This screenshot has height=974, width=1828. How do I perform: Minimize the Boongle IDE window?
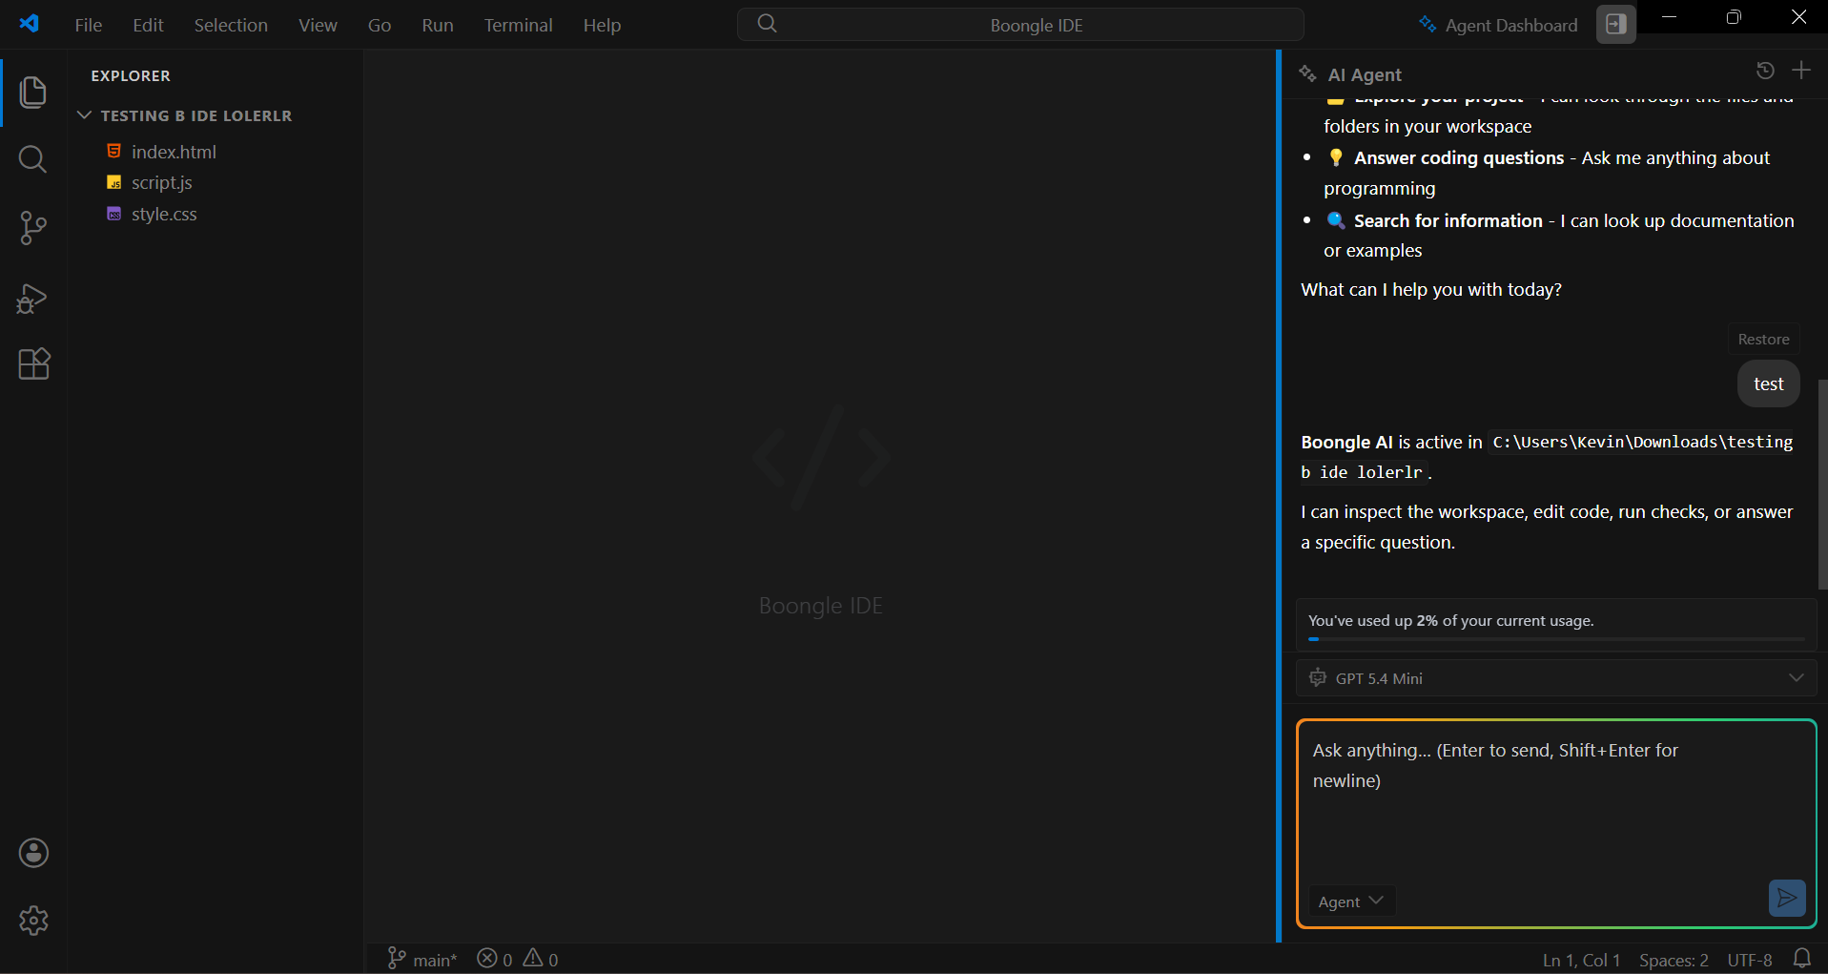pos(1669,17)
